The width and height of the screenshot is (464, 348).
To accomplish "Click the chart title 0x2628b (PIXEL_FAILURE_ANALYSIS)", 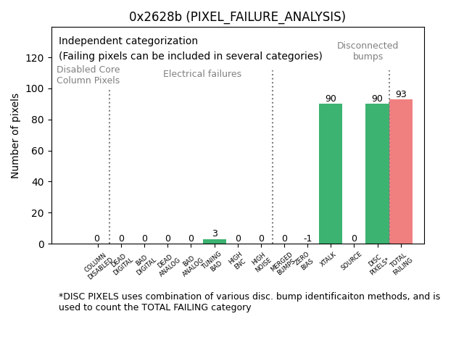I will pyautogui.click(x=237, y=17).
